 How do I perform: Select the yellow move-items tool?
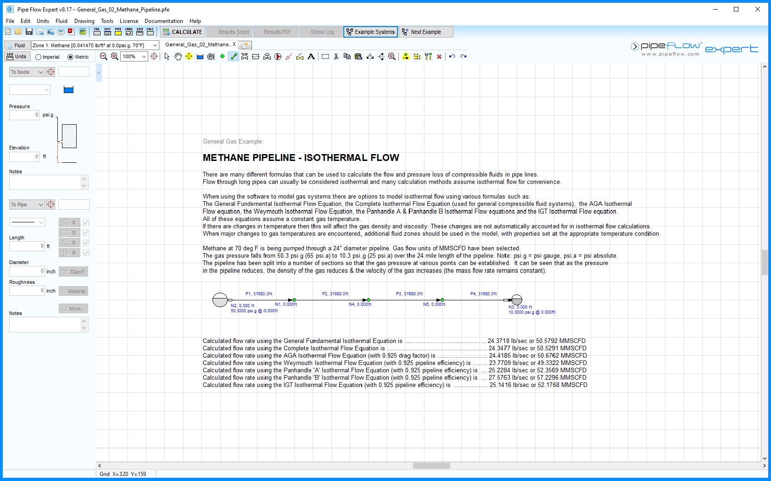coord(189,56)
